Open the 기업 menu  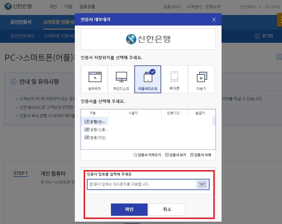click(68, 7)
